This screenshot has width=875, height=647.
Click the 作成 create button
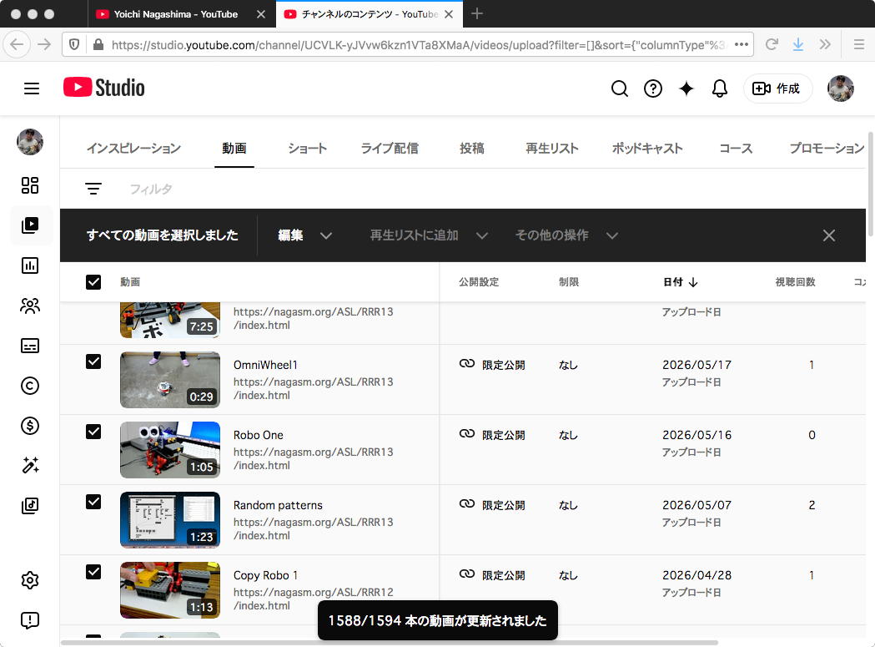[x=777, y=88]
